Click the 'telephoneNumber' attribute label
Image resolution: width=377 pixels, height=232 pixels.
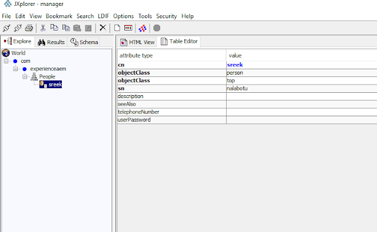point(138,112)
